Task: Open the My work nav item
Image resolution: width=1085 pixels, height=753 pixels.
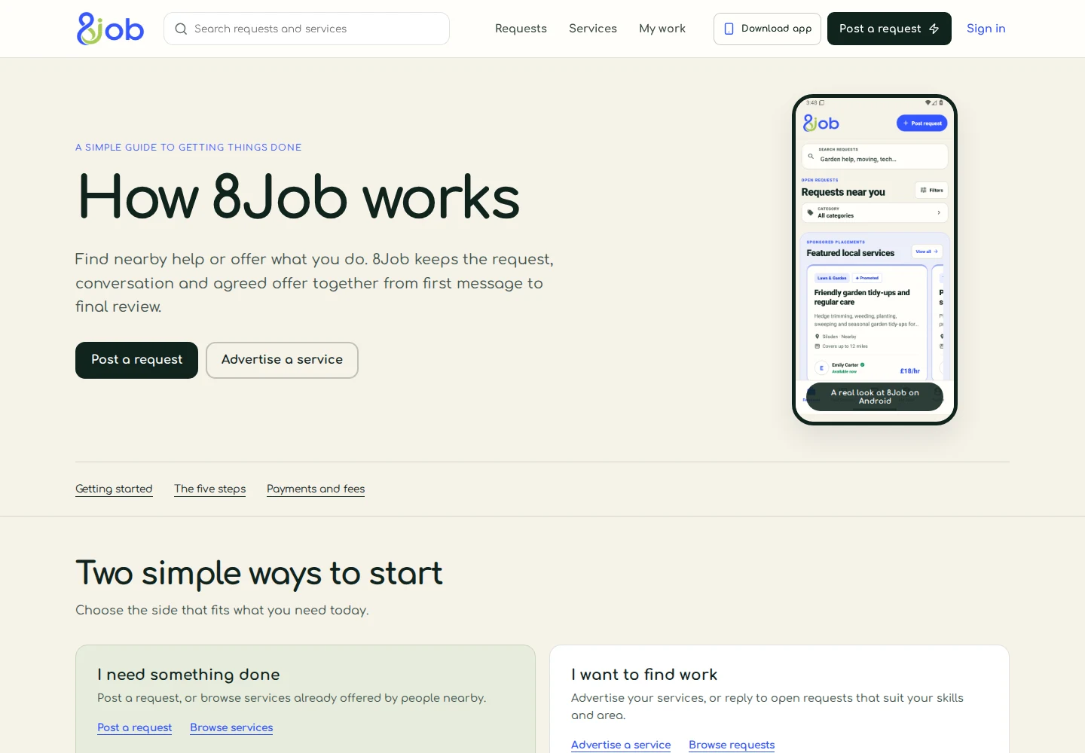Action: 662,29
